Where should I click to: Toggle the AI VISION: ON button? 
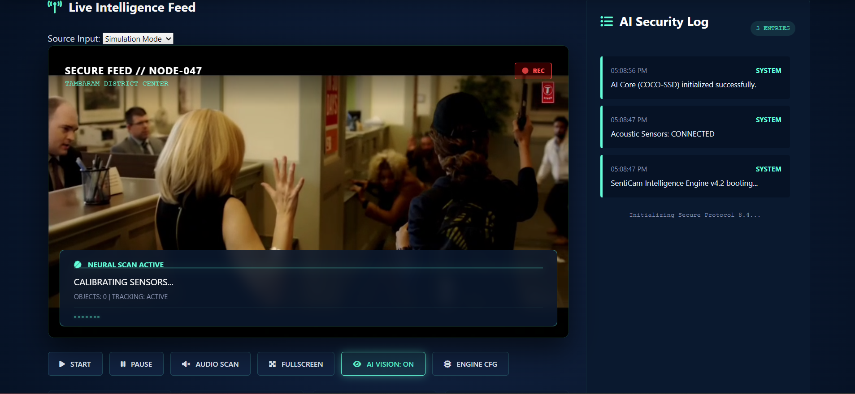pyautogui.click(x=383, y=364)
